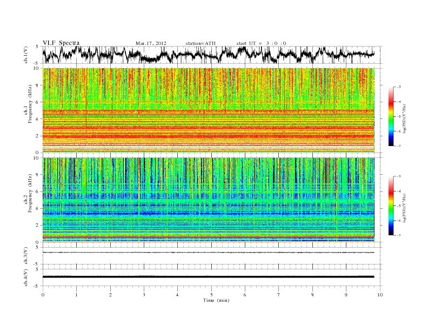
Task: Click the "-7" tick on ch.1 colorbar
Action: 399,146
